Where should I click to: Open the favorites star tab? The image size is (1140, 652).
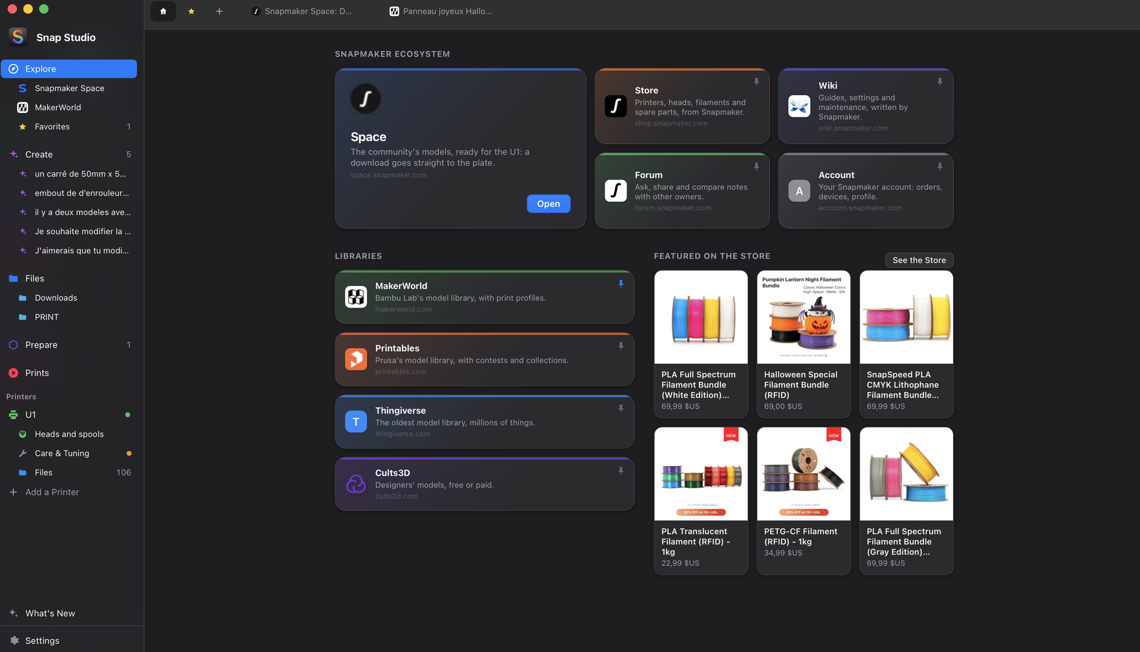click(x=192, y=11)
